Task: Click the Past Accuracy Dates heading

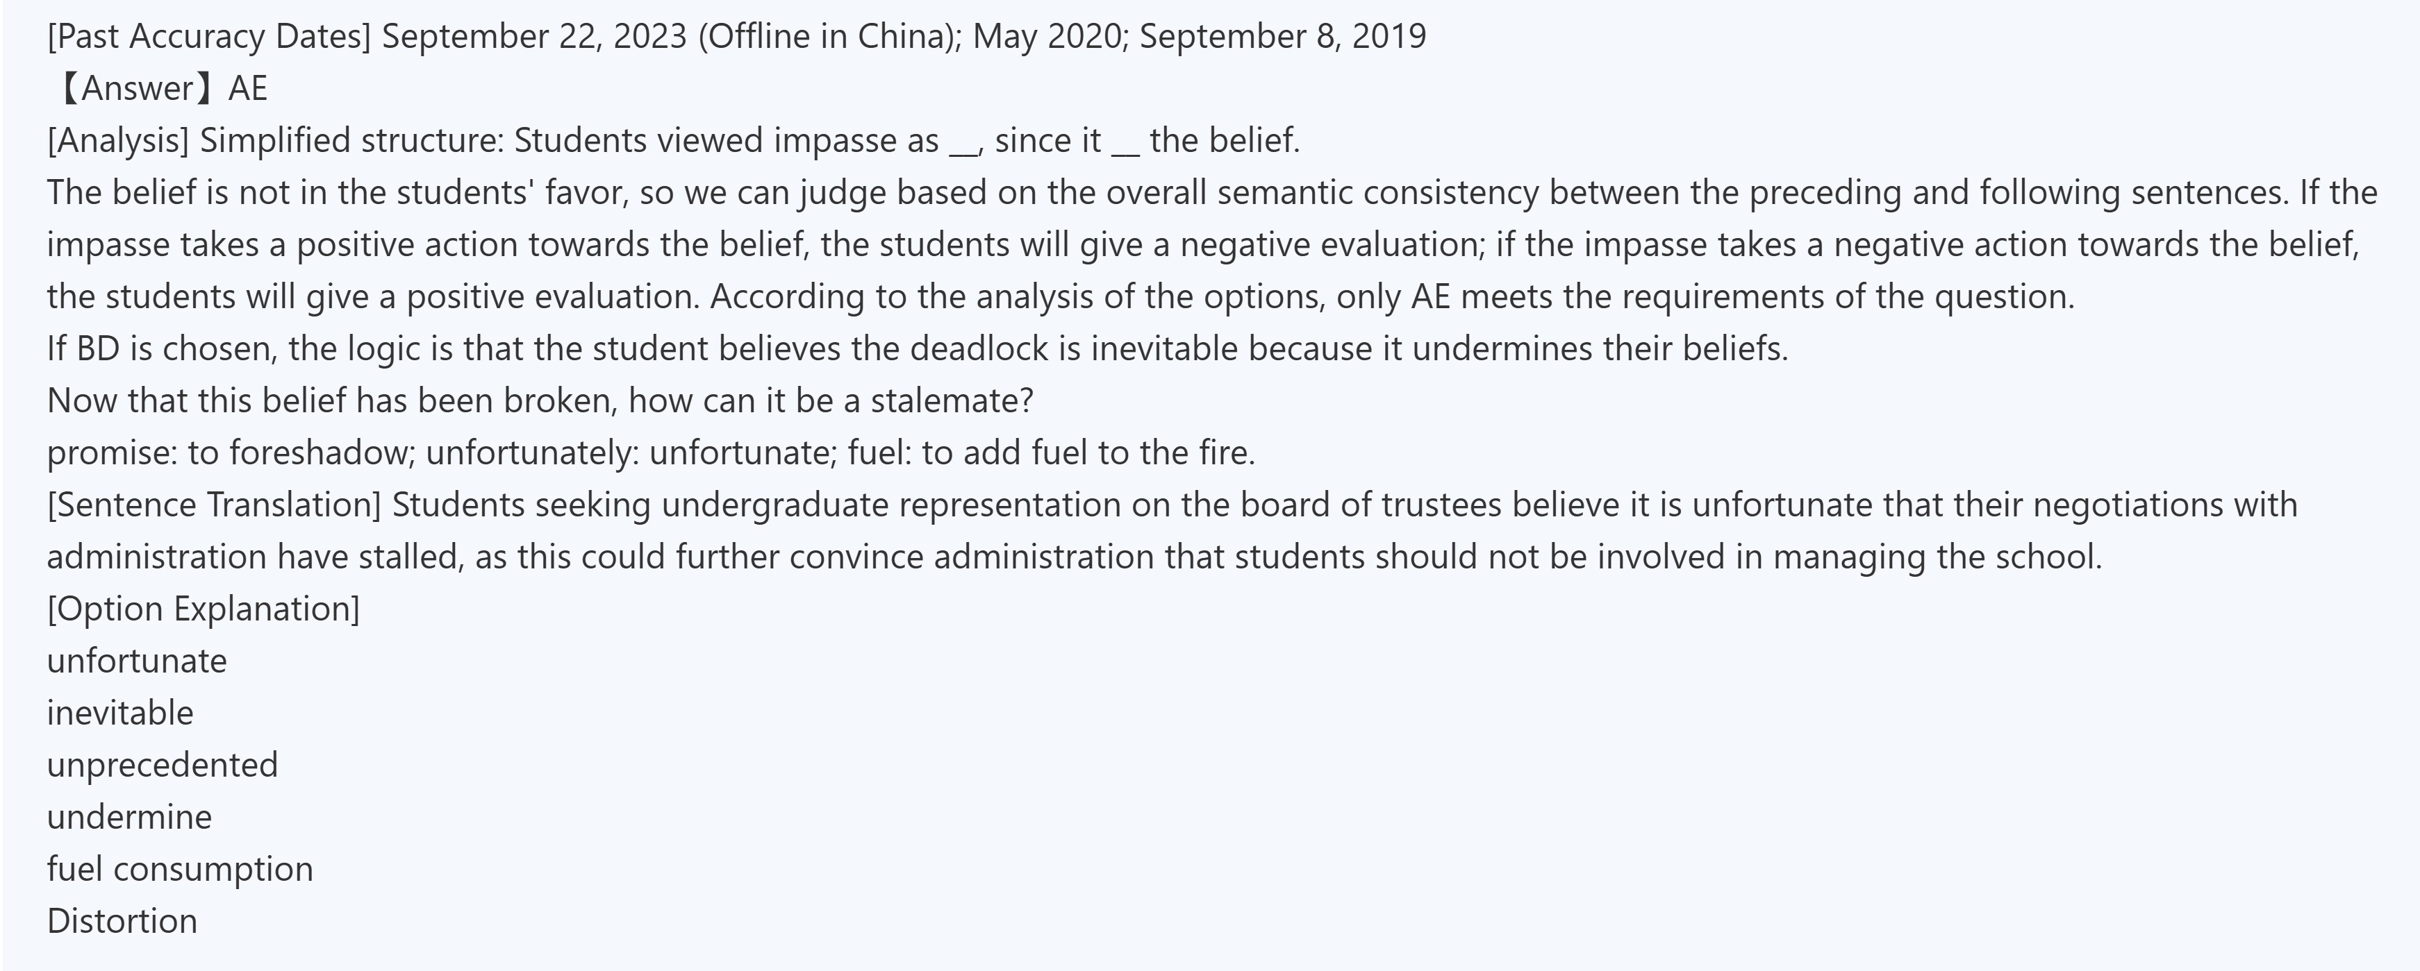Action: 208,37
